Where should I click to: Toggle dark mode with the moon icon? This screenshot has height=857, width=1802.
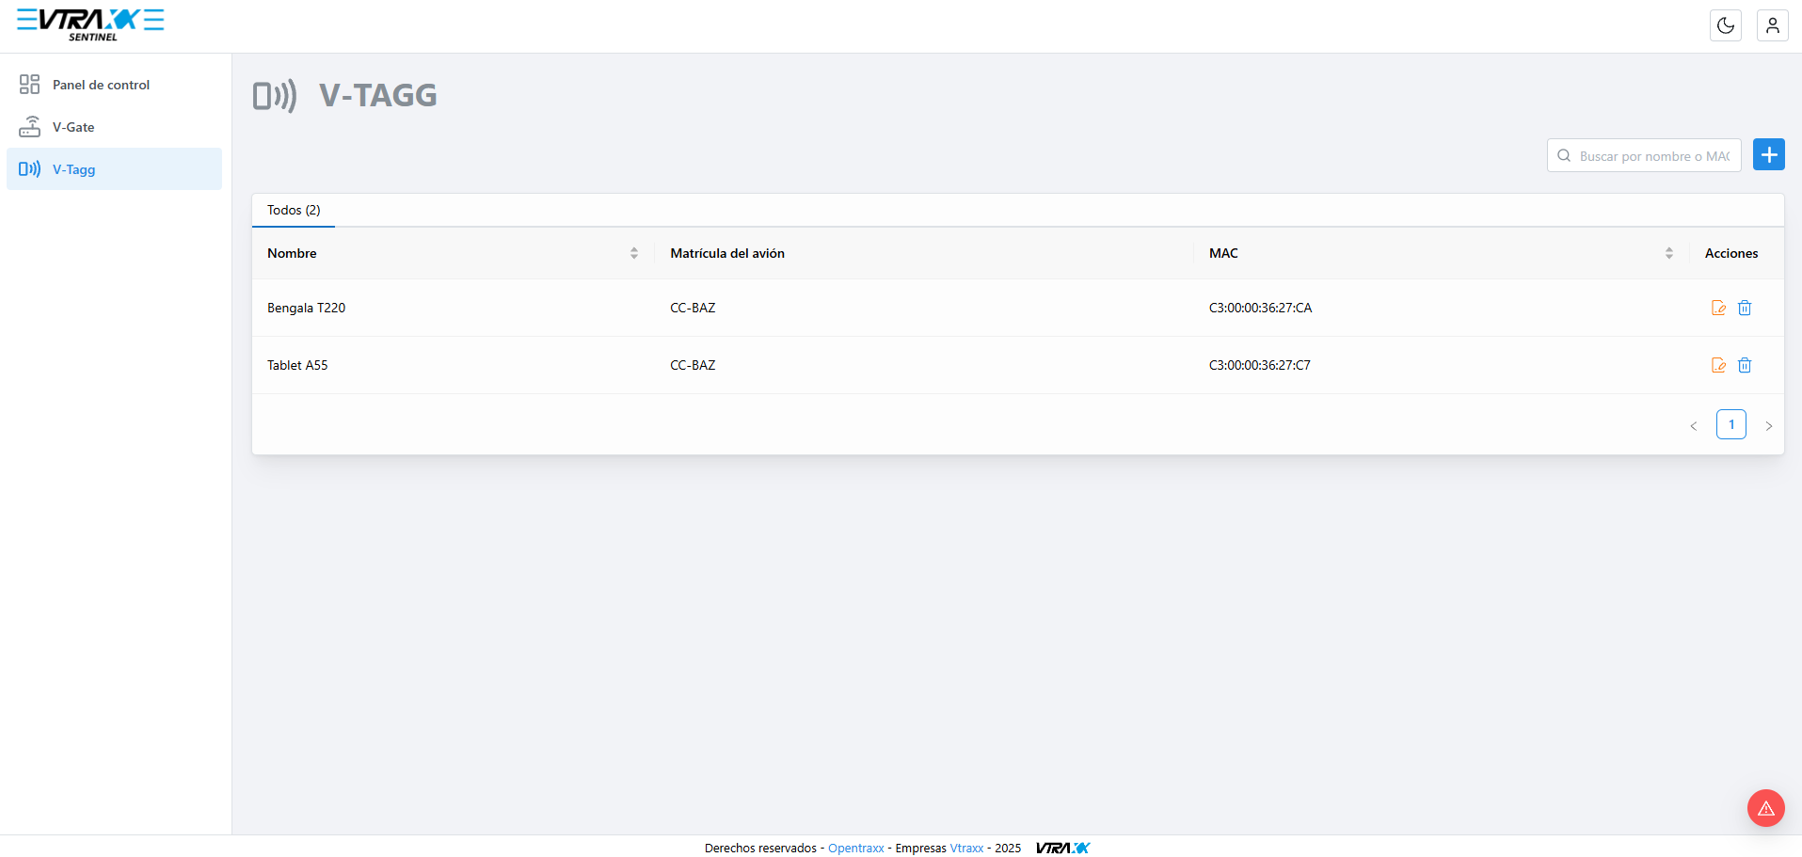point(1725,25)
